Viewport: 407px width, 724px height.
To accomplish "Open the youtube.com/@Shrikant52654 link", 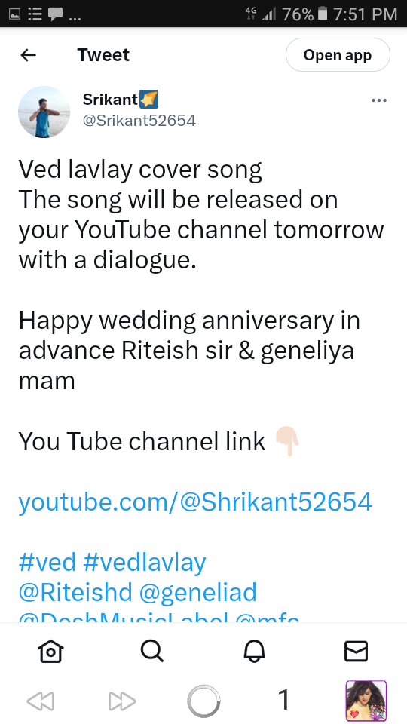I will click(195, 502).
